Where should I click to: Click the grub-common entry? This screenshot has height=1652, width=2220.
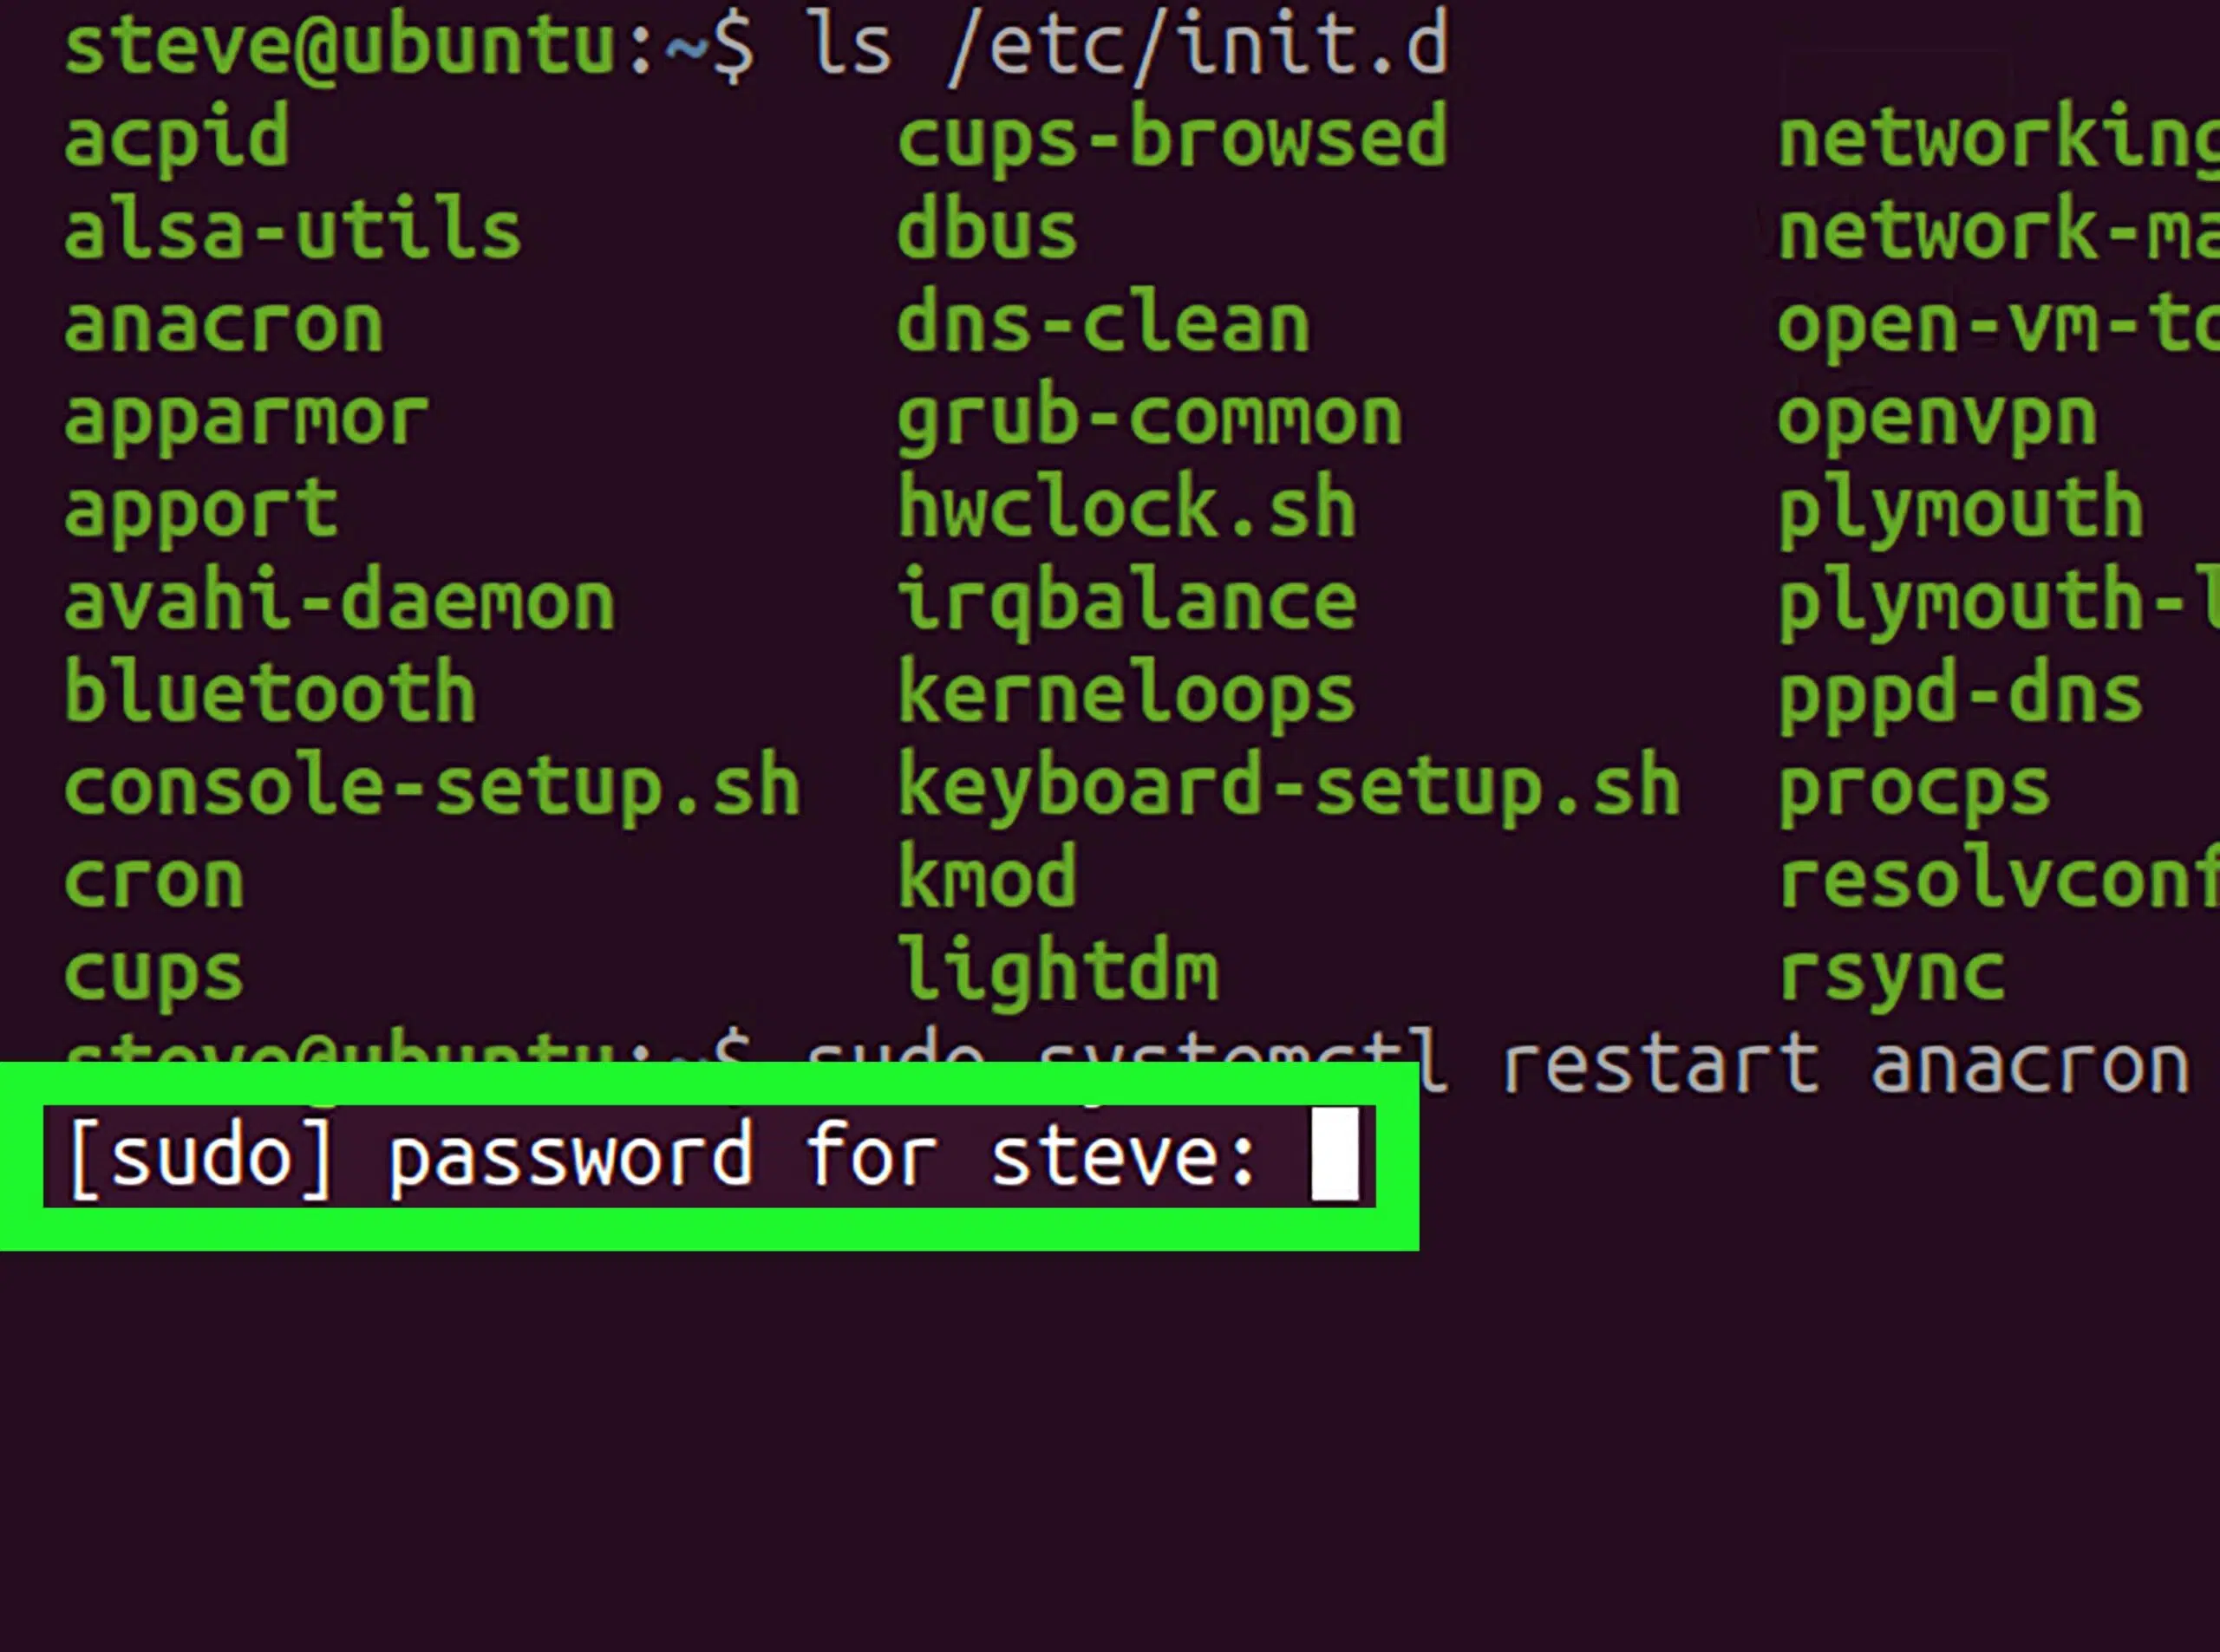[x=1148, y=418]
